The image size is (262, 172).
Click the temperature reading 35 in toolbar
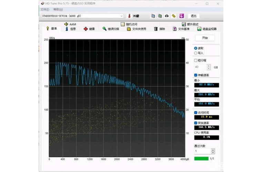[136, 16]
